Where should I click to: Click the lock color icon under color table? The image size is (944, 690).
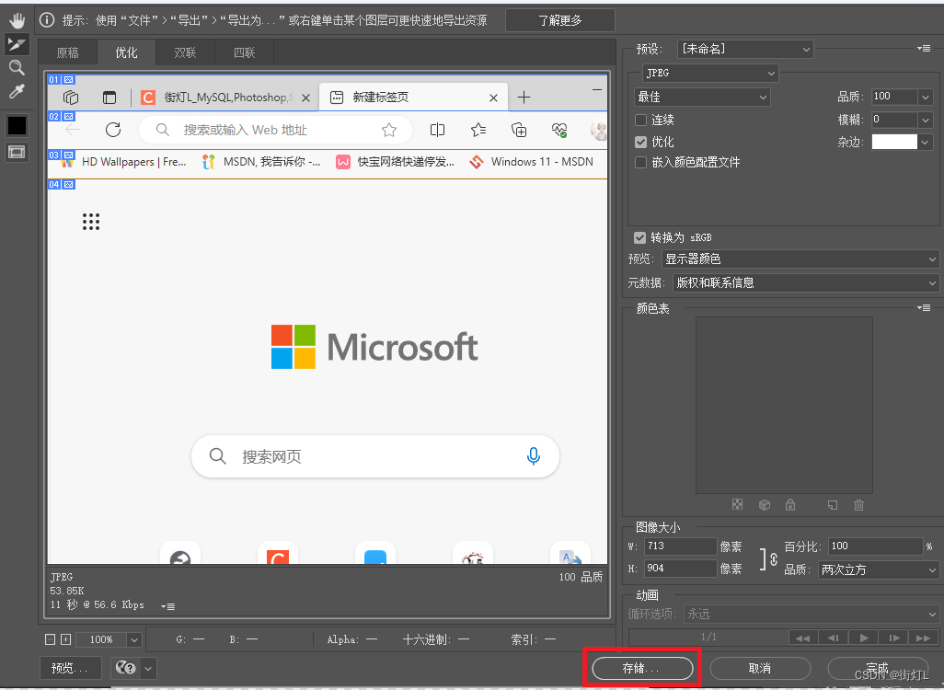790,504
